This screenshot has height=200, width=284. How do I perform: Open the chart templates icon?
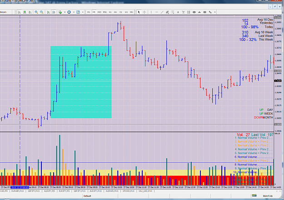click(x=78, y=12)
